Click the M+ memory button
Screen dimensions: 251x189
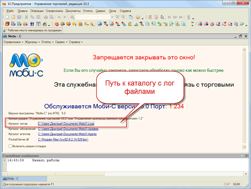click(175, 17)
